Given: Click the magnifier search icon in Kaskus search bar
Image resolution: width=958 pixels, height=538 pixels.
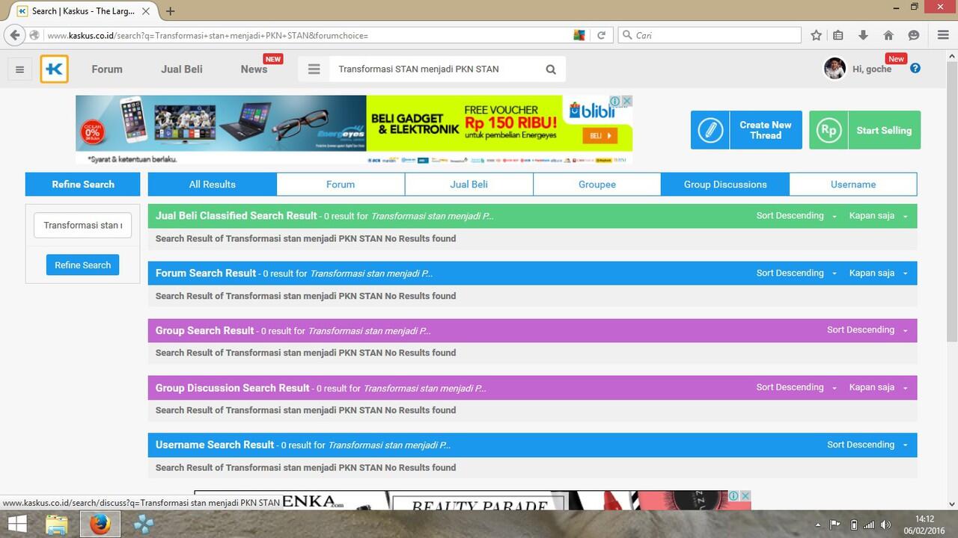Looking at the screenshot, I should point(551,69).
